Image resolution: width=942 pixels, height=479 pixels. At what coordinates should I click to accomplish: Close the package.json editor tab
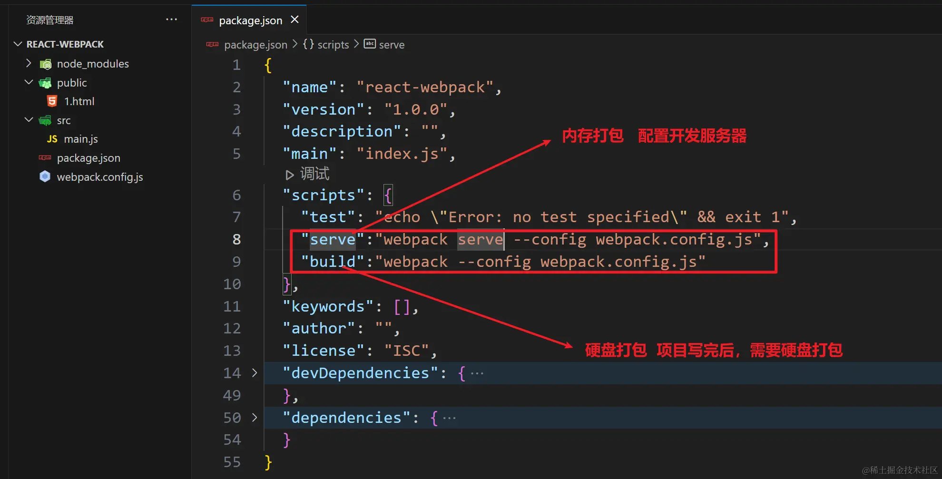[294, 20]
